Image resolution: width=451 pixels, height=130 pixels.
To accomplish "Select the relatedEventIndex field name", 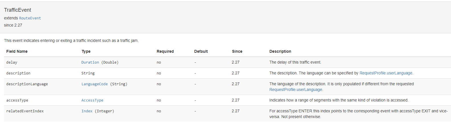I will click(25, 111).
